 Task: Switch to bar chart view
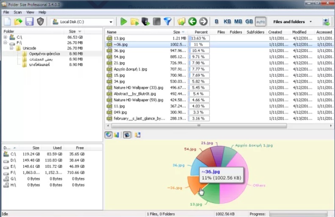pos(116,135)
